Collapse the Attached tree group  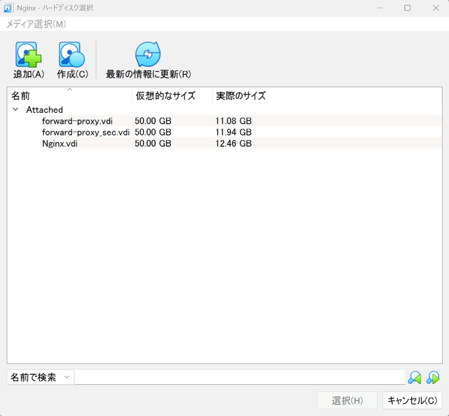(x=16, y=110)
